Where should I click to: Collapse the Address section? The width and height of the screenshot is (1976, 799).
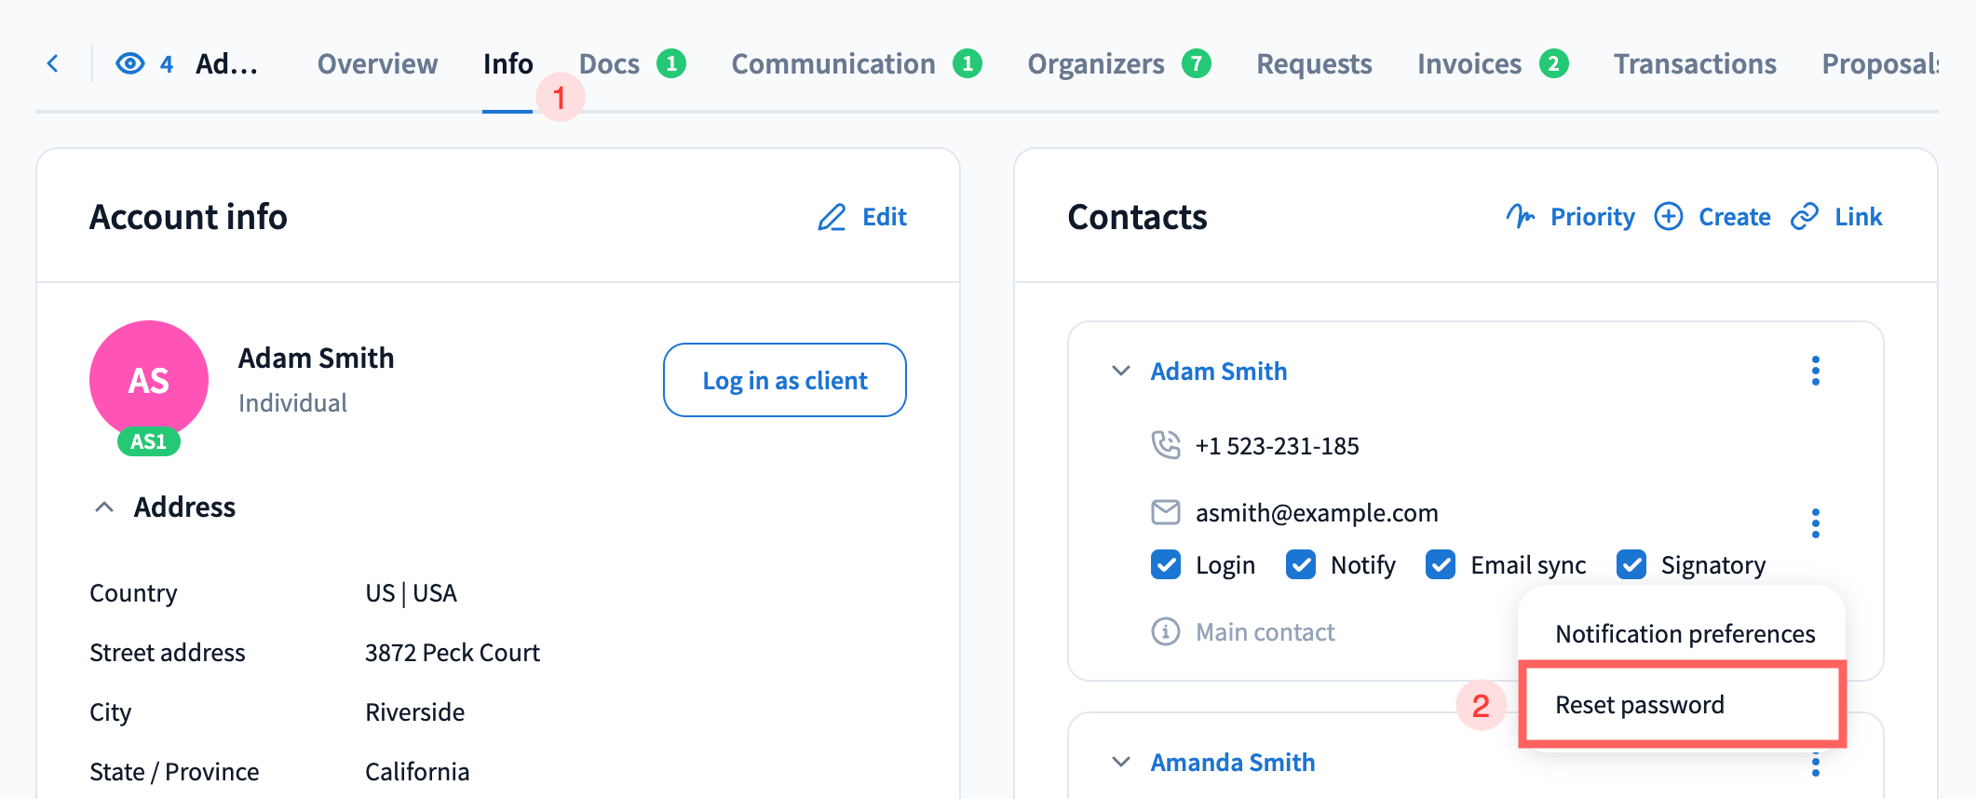[104, 508]
